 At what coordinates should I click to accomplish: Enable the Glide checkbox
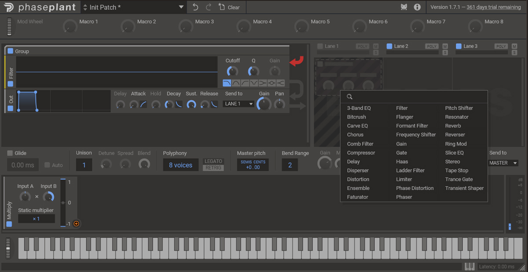pyautogui.click(x=10, y=153)
